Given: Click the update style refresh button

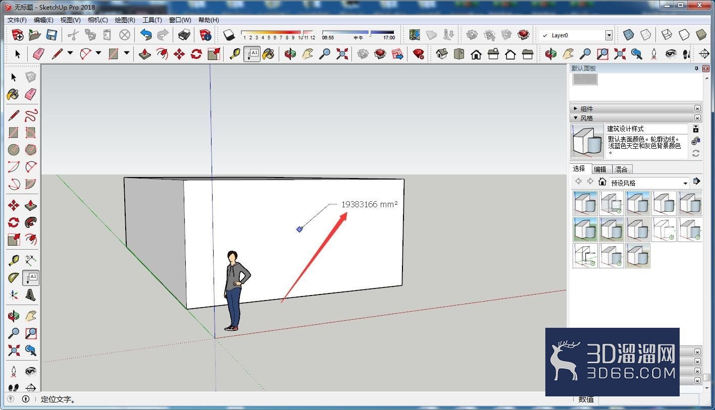Looking at the screenshot, I should coord(696,153).
